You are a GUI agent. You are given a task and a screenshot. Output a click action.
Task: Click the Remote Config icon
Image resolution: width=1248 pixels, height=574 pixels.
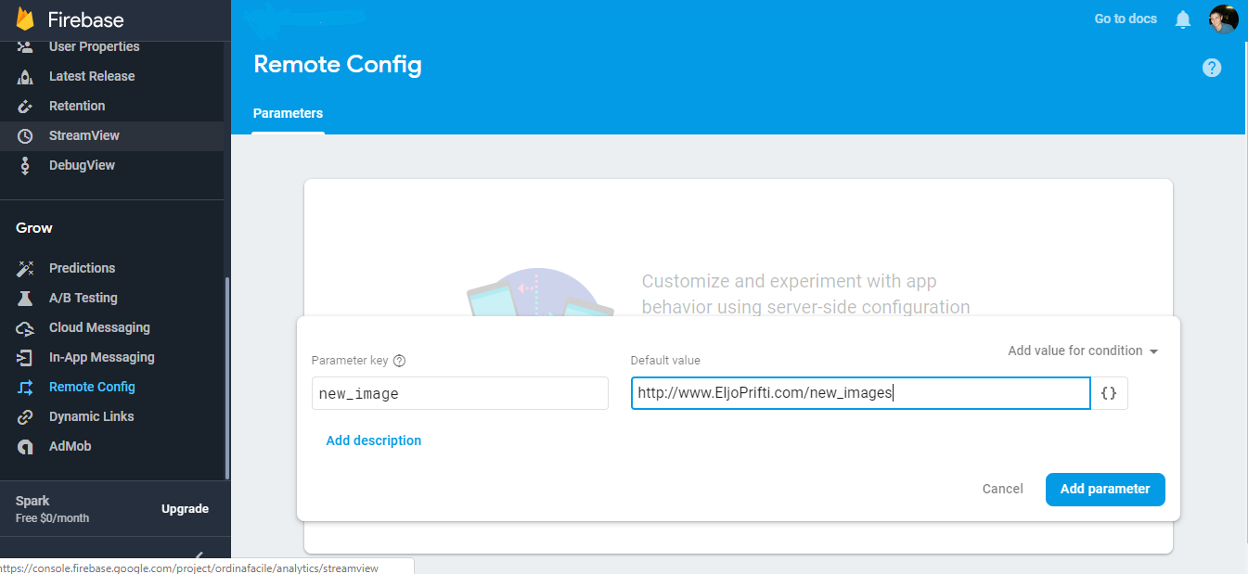(26, 387)
